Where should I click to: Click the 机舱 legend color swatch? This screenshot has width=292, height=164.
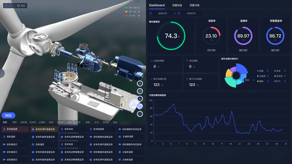pos(258,71)
